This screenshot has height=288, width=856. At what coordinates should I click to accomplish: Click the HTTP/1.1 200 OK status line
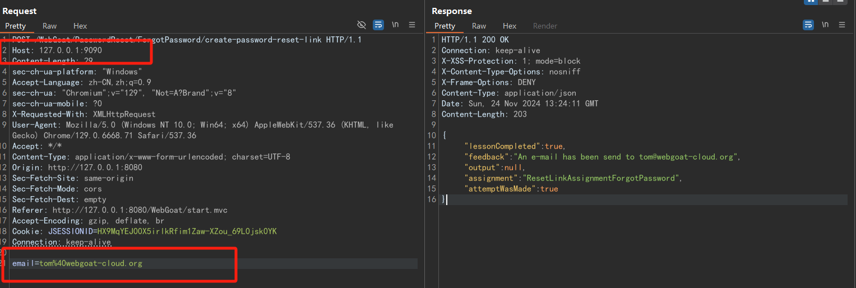[475, 40]
